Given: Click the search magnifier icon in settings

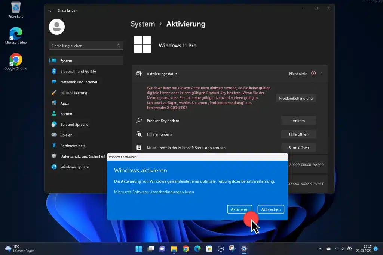Looking at the screenshot, I should click(x=118, y=46).
